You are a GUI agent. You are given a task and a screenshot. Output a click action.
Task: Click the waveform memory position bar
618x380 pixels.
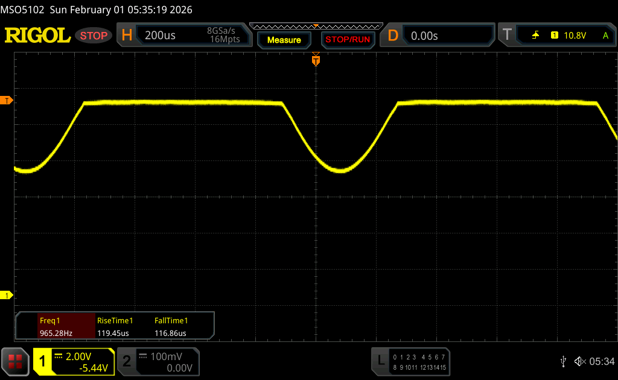tap(315, 26)
